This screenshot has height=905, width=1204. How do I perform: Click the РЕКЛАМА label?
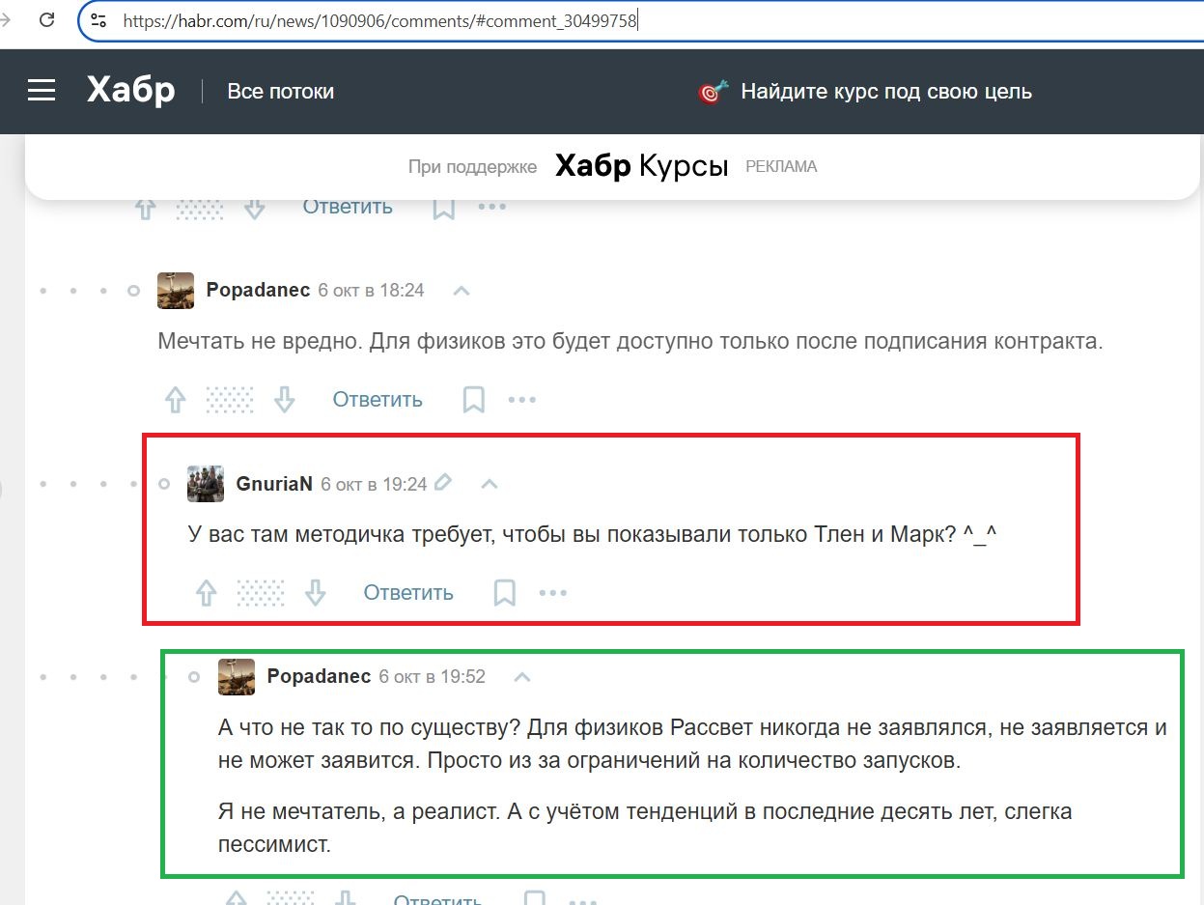pos(781,167)
